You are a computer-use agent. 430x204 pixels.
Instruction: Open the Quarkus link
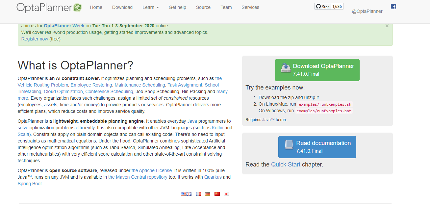(213, 177)
